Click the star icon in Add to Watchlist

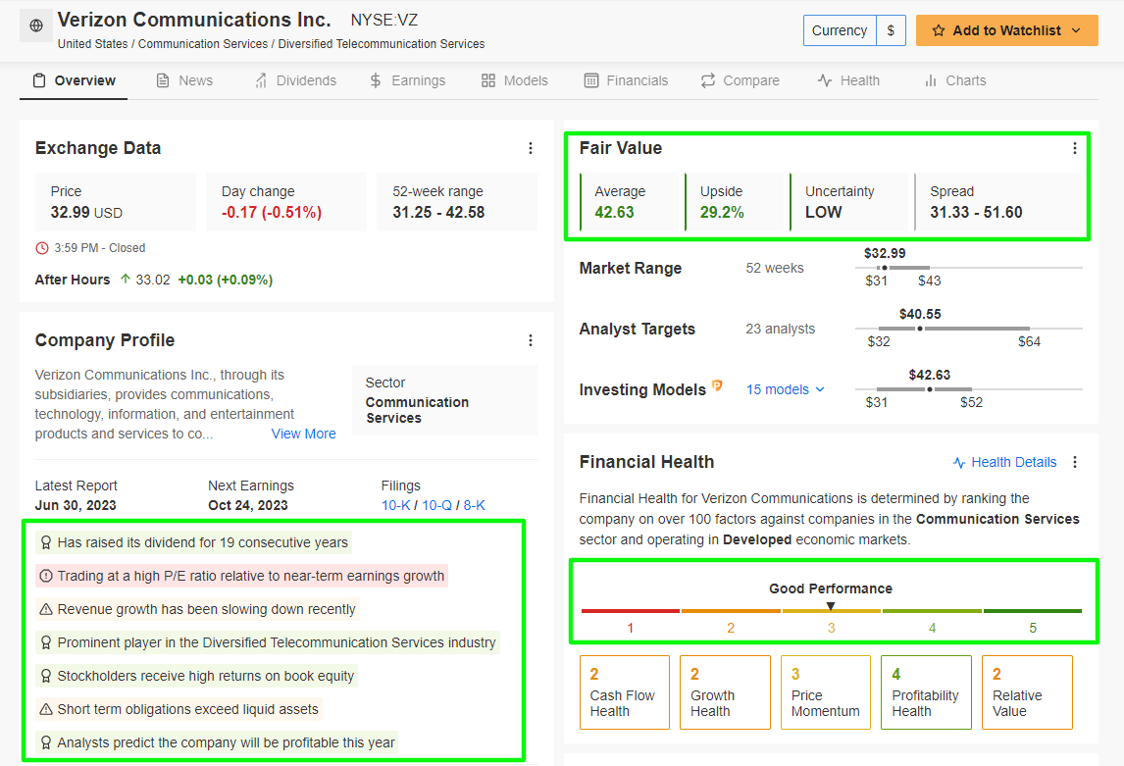tap(939, 30)
